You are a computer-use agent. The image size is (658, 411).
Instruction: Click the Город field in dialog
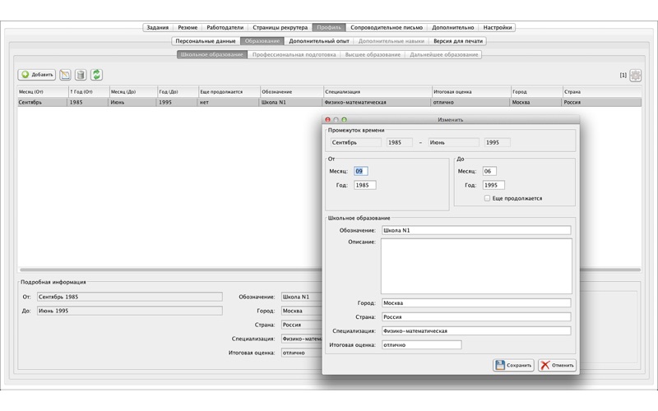pyautogui.click(x=476, y=302)
